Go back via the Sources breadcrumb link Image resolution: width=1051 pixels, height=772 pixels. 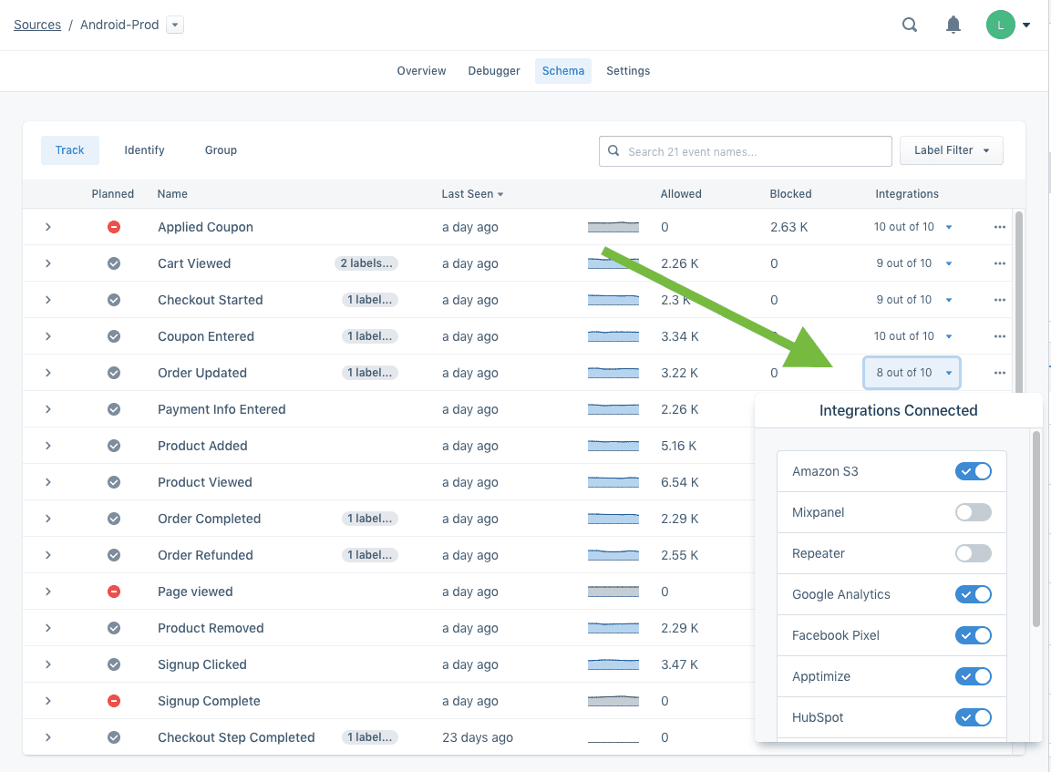(36, 25)
